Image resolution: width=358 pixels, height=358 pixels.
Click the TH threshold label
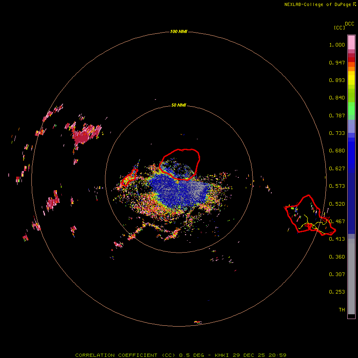342,310
